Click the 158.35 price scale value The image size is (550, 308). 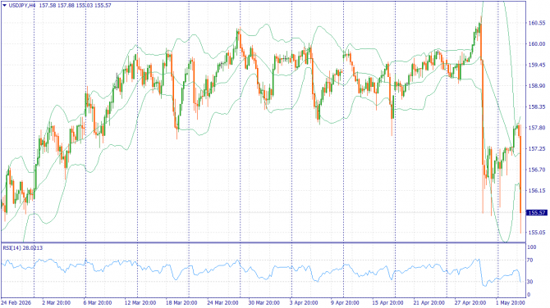536,106
